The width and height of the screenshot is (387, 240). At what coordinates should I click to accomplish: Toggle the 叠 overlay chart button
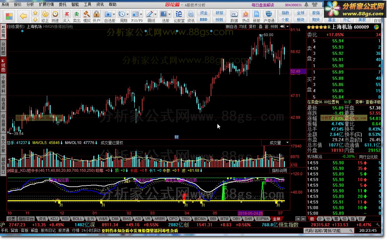pyautogui.click(x=260, y=27)
